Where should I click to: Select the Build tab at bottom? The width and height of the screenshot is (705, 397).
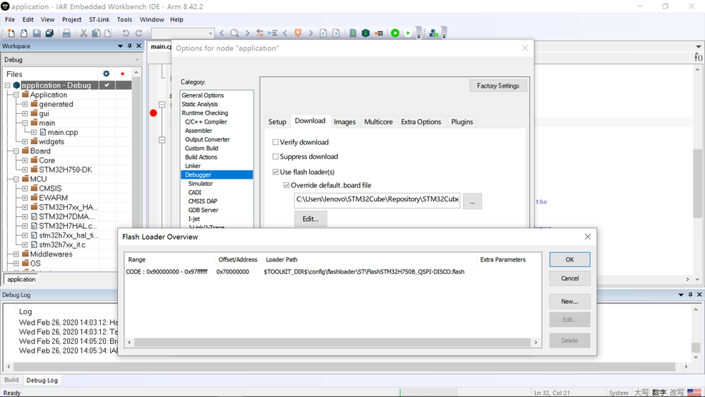pos(11,379)
